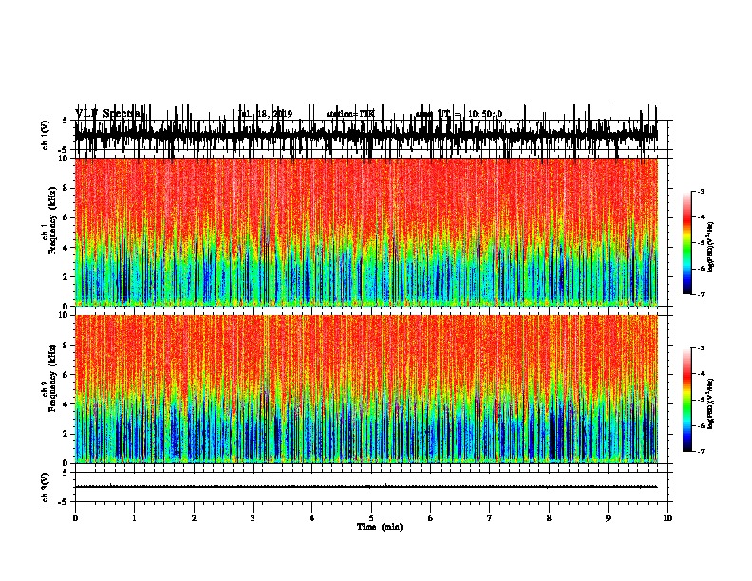Screen dimensions: 752x581
Task: Click time axis tick label '6'
Action: tap(431, 518)
